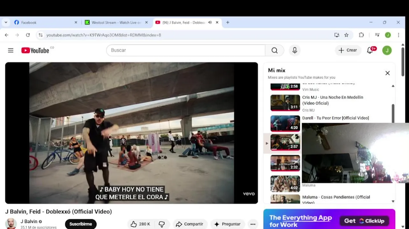Screen dimensions: 409x229
Task: Play Maluma - Cosas Pendientes from the mix
Action: click(x=336, y=199)
